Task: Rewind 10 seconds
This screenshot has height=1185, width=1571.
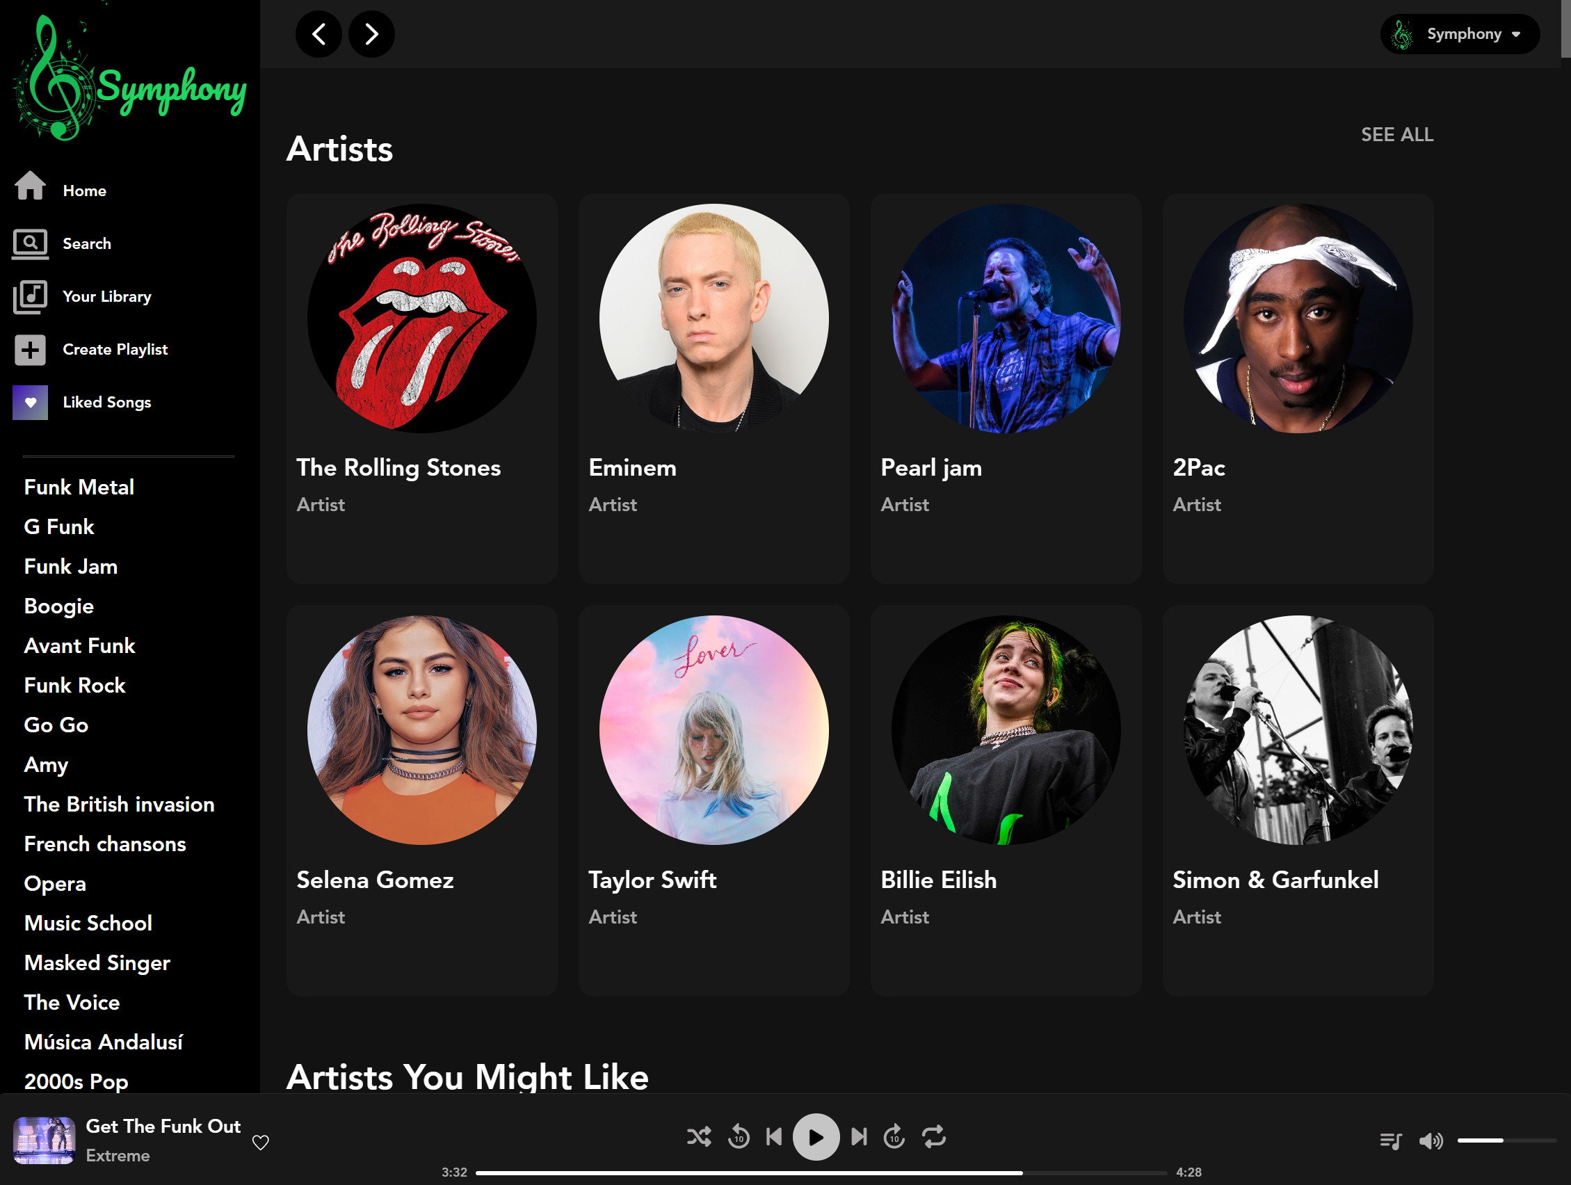Action: click(x=739, y=1137)
